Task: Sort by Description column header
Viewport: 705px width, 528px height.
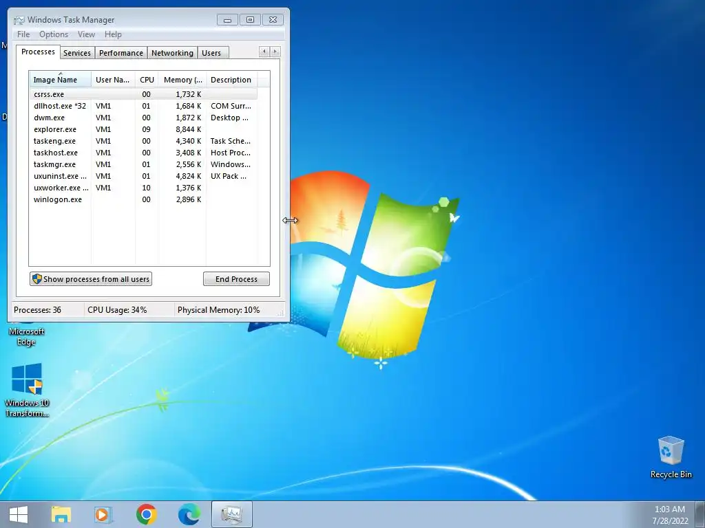Action: (x=231, y=80)
